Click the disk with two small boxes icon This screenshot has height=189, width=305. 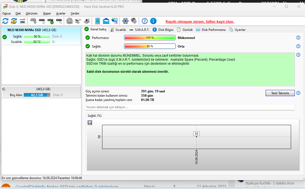tap(78, 21)
